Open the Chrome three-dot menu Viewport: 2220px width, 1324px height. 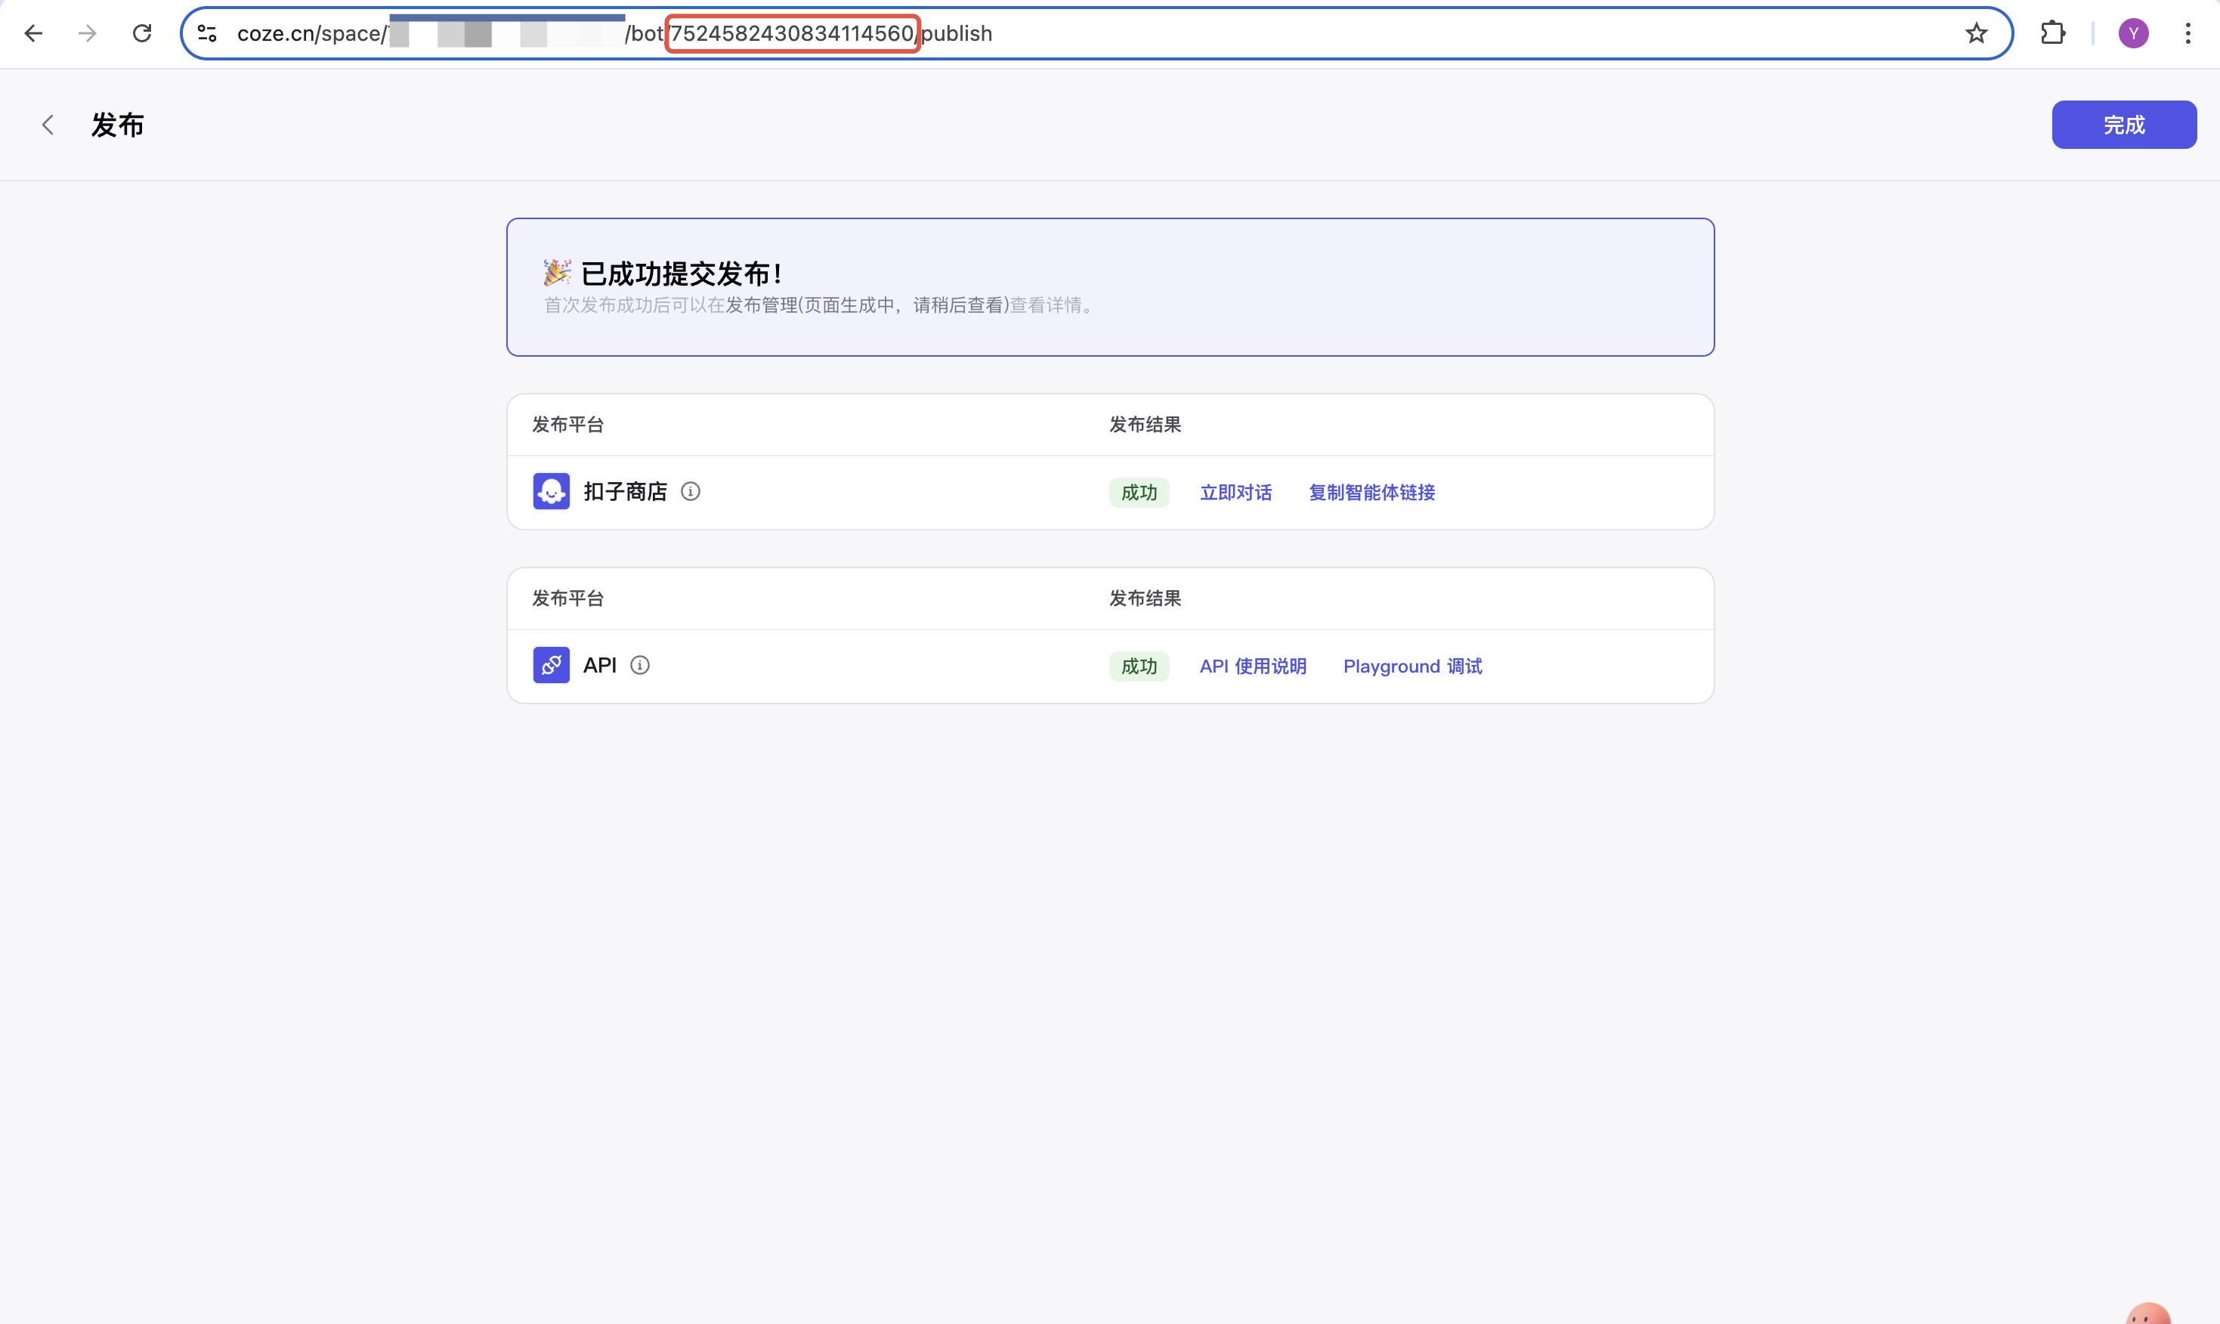click(x=2187, y=34)
